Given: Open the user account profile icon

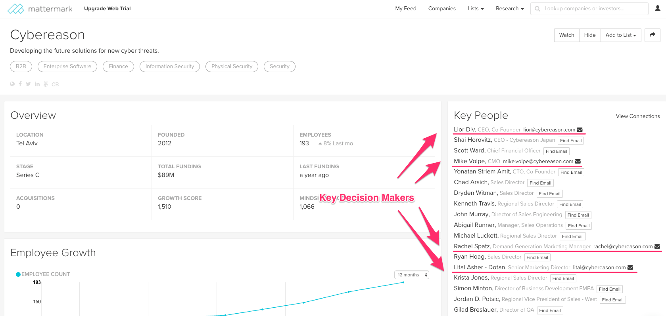Looking at the screenshot, I should [657, 8].
